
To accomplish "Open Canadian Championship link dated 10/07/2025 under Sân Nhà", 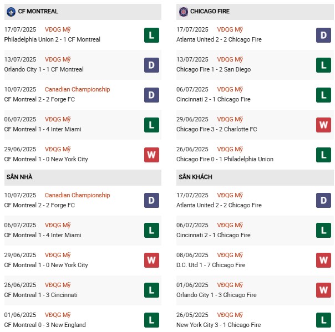I will [x=77, y=196].
